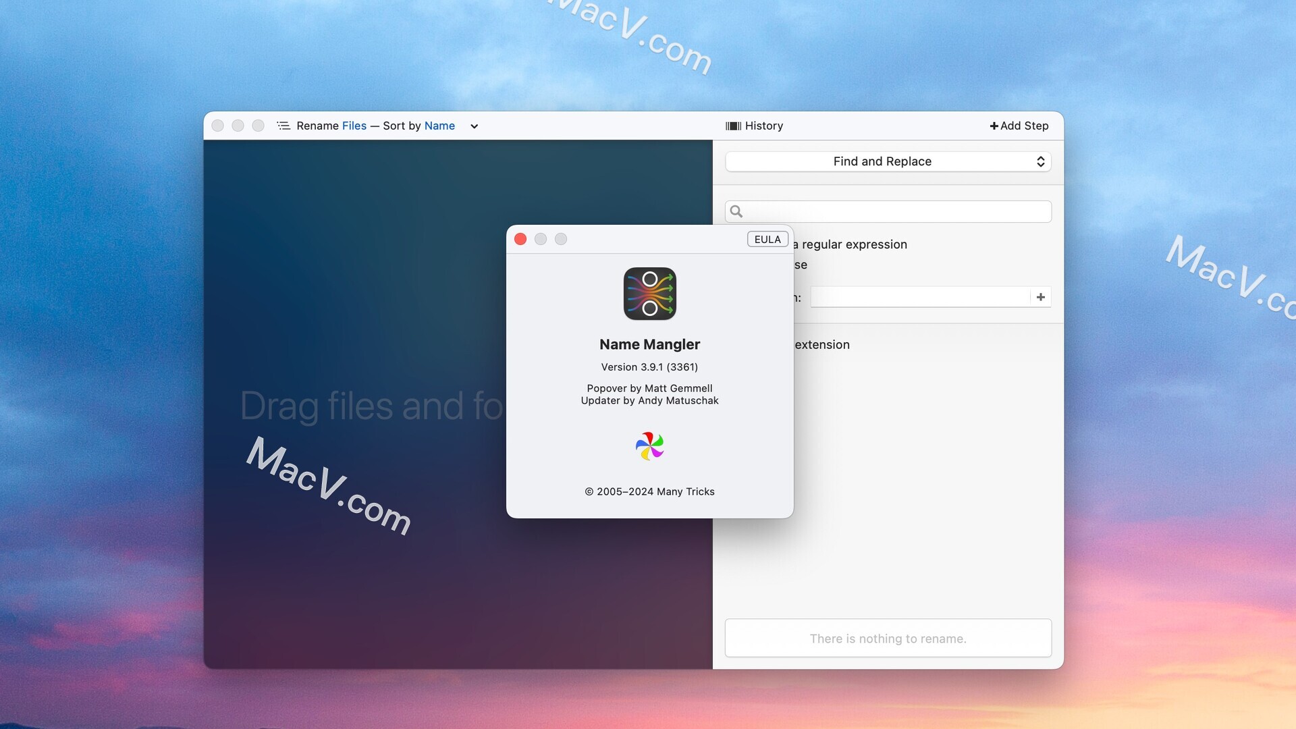This screenshot has width=1296, height=729.
Task: Open the blue Files popup in title
Action: point(354,126)
